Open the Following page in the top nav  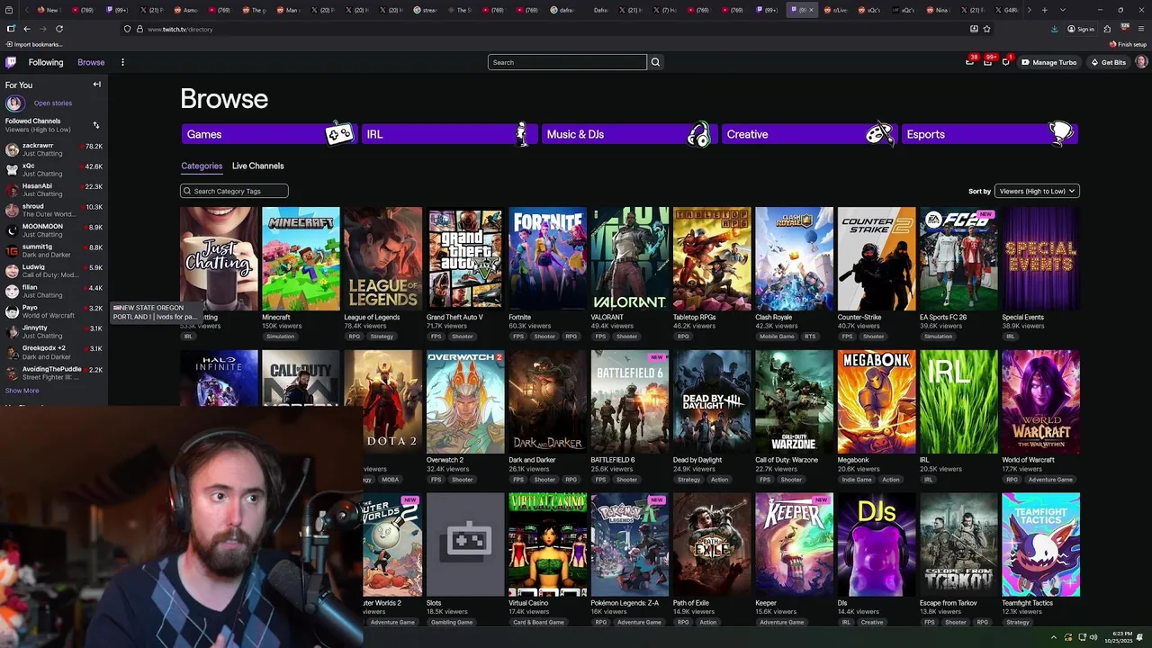tap(46, 62)
